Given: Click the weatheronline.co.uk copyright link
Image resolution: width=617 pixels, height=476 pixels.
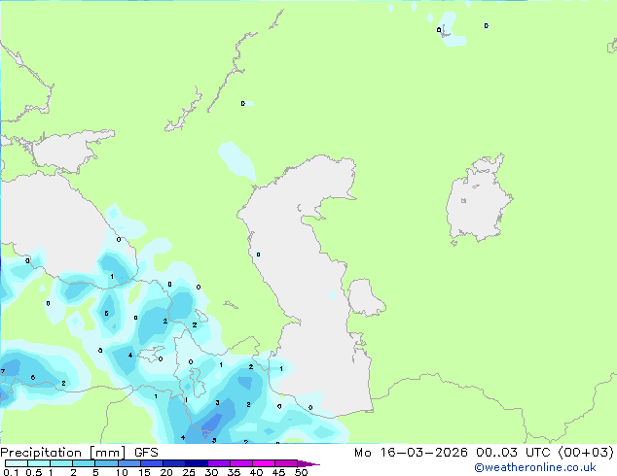Looking at the screenshot, I should click(535, 467).
